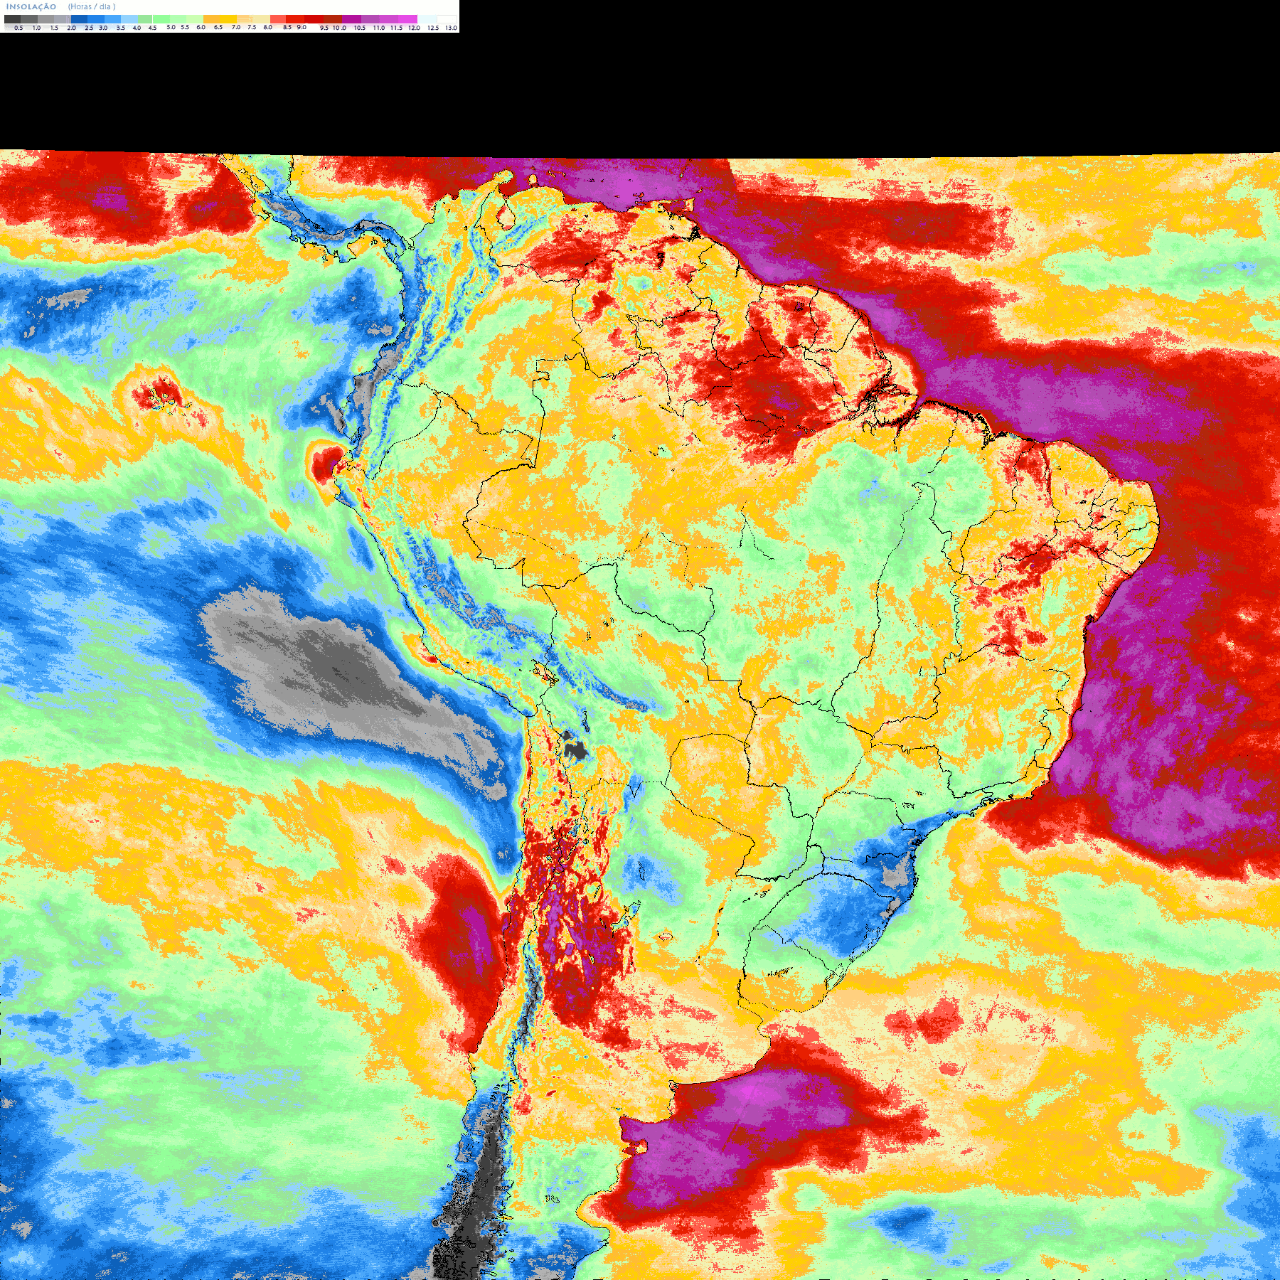Click the '6.5' legend value
The height and width of the screenshot is (1280, 1280).
218,27
